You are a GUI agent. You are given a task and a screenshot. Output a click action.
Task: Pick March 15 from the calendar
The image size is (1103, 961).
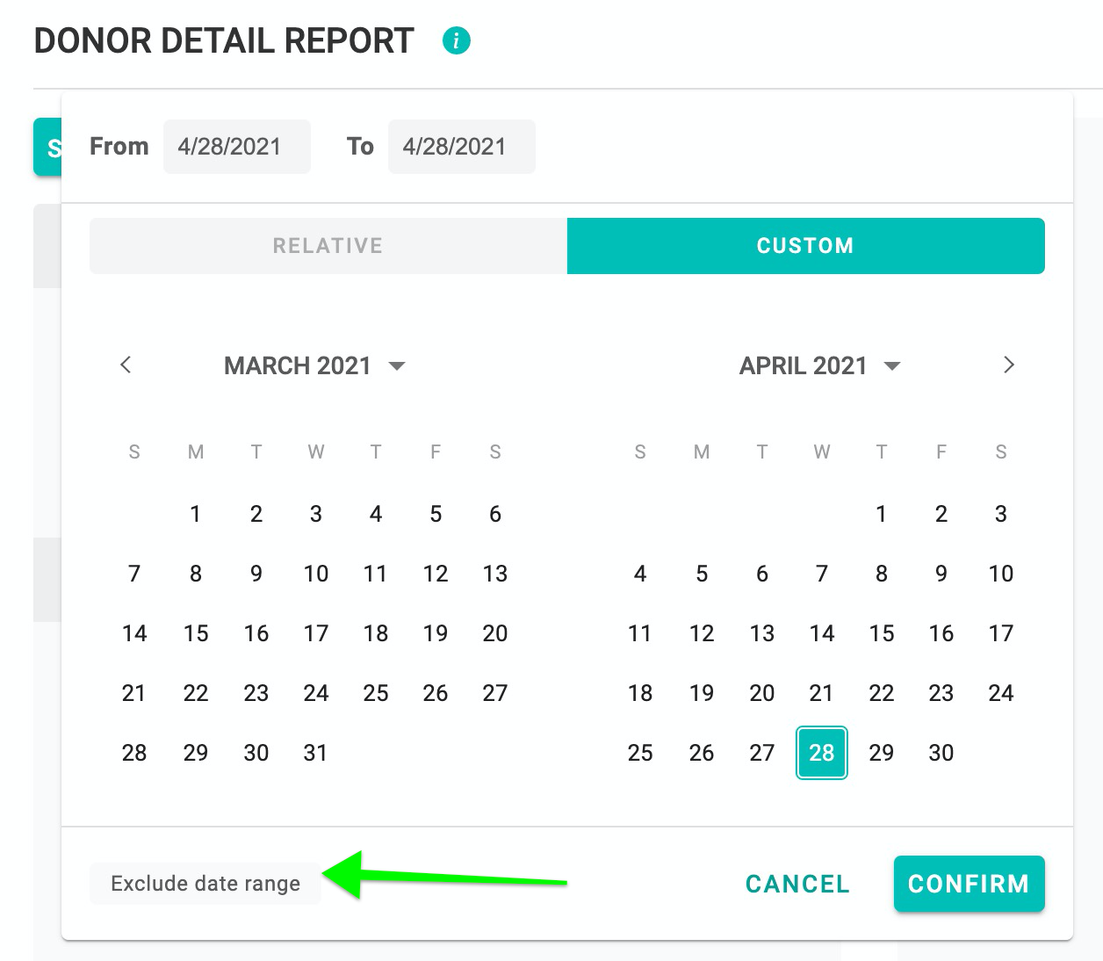[x=195, y=632]
